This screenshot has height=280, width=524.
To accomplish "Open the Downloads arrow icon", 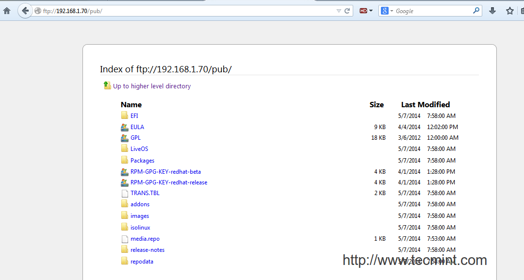I will pyautogui.click(x=492, y=11).
